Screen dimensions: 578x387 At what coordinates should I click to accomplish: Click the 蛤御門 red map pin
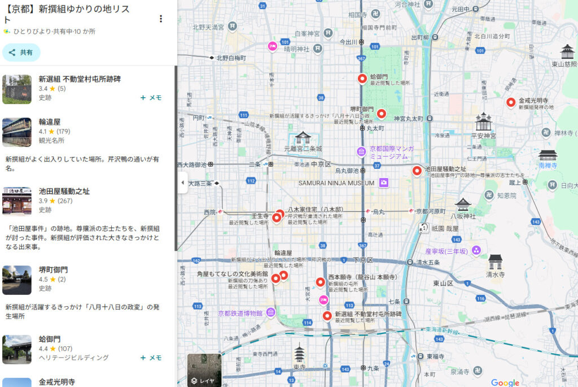(362, 79)
